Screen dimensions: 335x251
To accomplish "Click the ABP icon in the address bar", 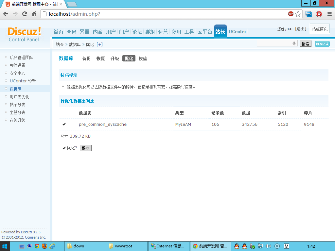I will pyautogui.click(x=291, y=14).
